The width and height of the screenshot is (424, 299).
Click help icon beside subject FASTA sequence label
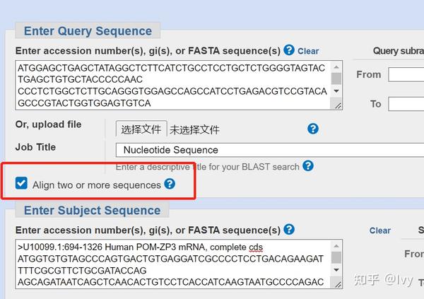point(289,230)
